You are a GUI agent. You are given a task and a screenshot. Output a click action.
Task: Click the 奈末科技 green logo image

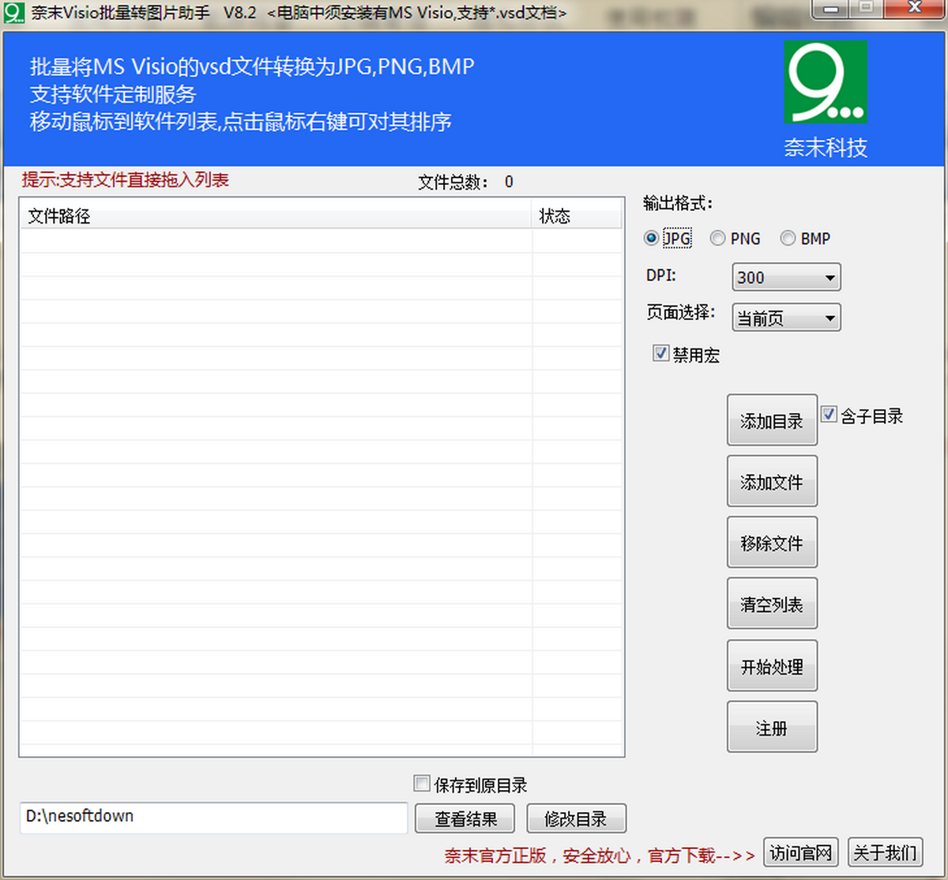(x=825, y=81)
